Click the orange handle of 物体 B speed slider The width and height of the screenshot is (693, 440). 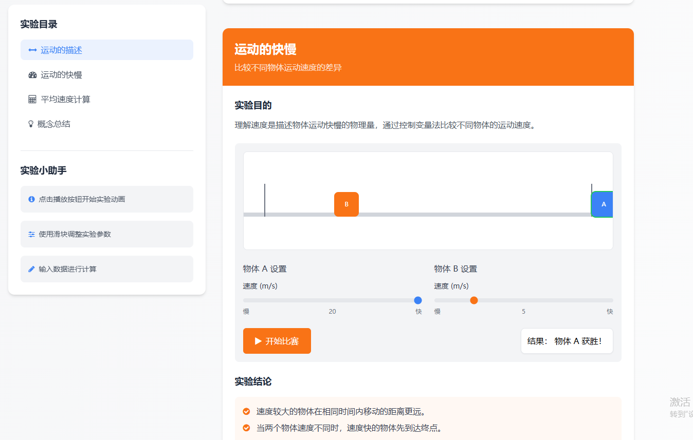pyautogui.click(x=474, y=300)
